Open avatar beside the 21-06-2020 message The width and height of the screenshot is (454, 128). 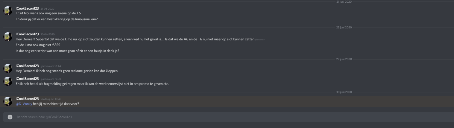pyautogui.click(x=8, y=10)
